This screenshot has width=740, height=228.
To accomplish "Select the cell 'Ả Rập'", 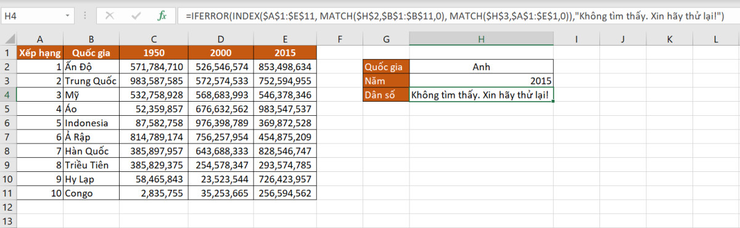I will coord(91,137).
